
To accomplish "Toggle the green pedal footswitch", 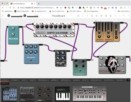I will 80,70.
